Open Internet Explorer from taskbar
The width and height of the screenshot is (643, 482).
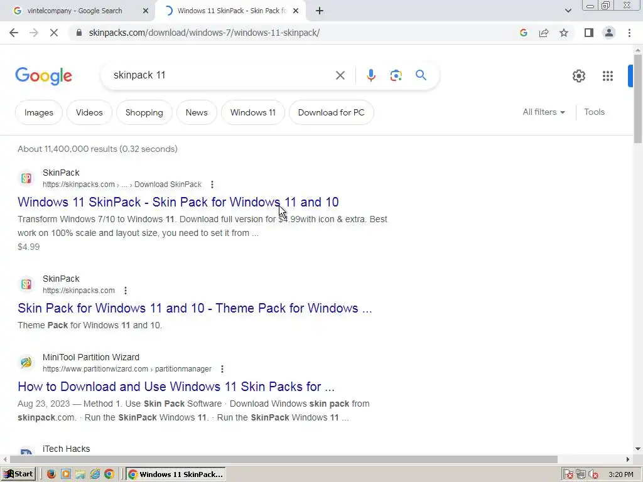[95, 474]
